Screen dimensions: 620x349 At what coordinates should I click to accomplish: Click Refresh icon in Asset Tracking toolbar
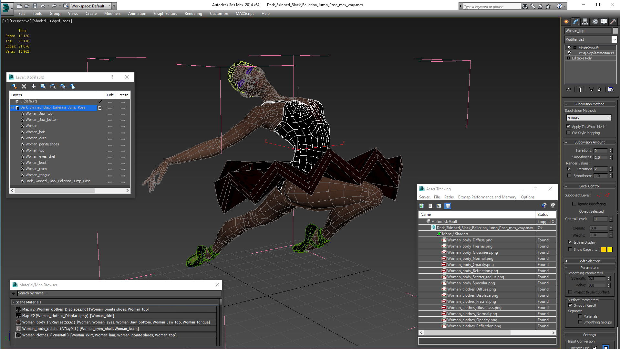click(x=421, y=206)
